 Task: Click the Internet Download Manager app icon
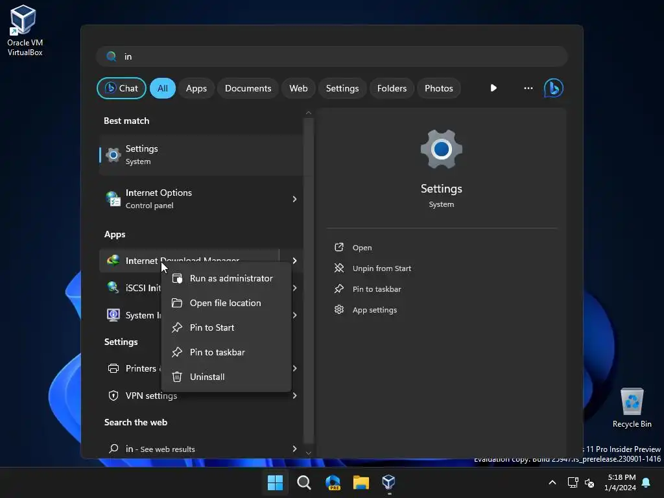[113, 261]
